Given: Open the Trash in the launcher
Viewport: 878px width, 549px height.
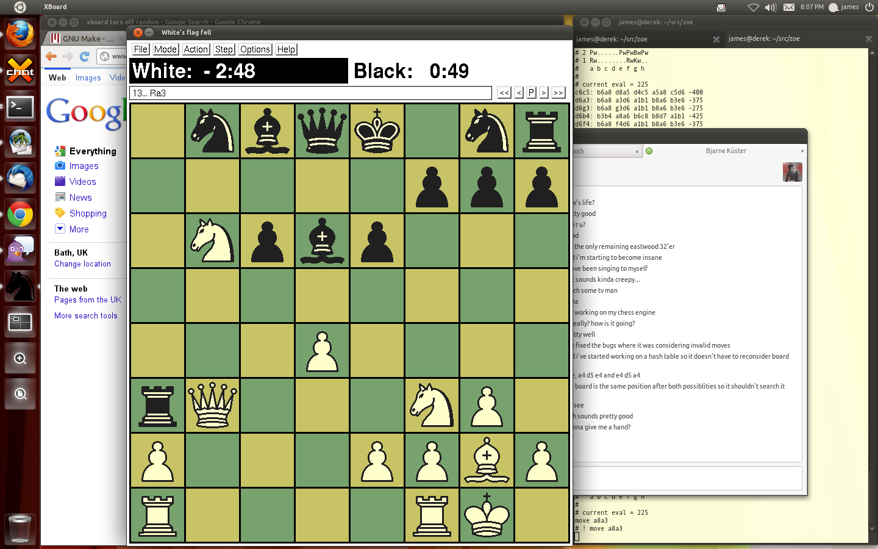Looking at the screenshot, I should 20,528.
